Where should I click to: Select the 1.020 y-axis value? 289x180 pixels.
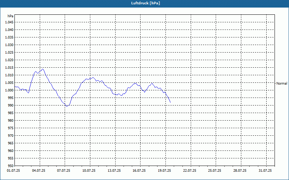pos(9,60)
